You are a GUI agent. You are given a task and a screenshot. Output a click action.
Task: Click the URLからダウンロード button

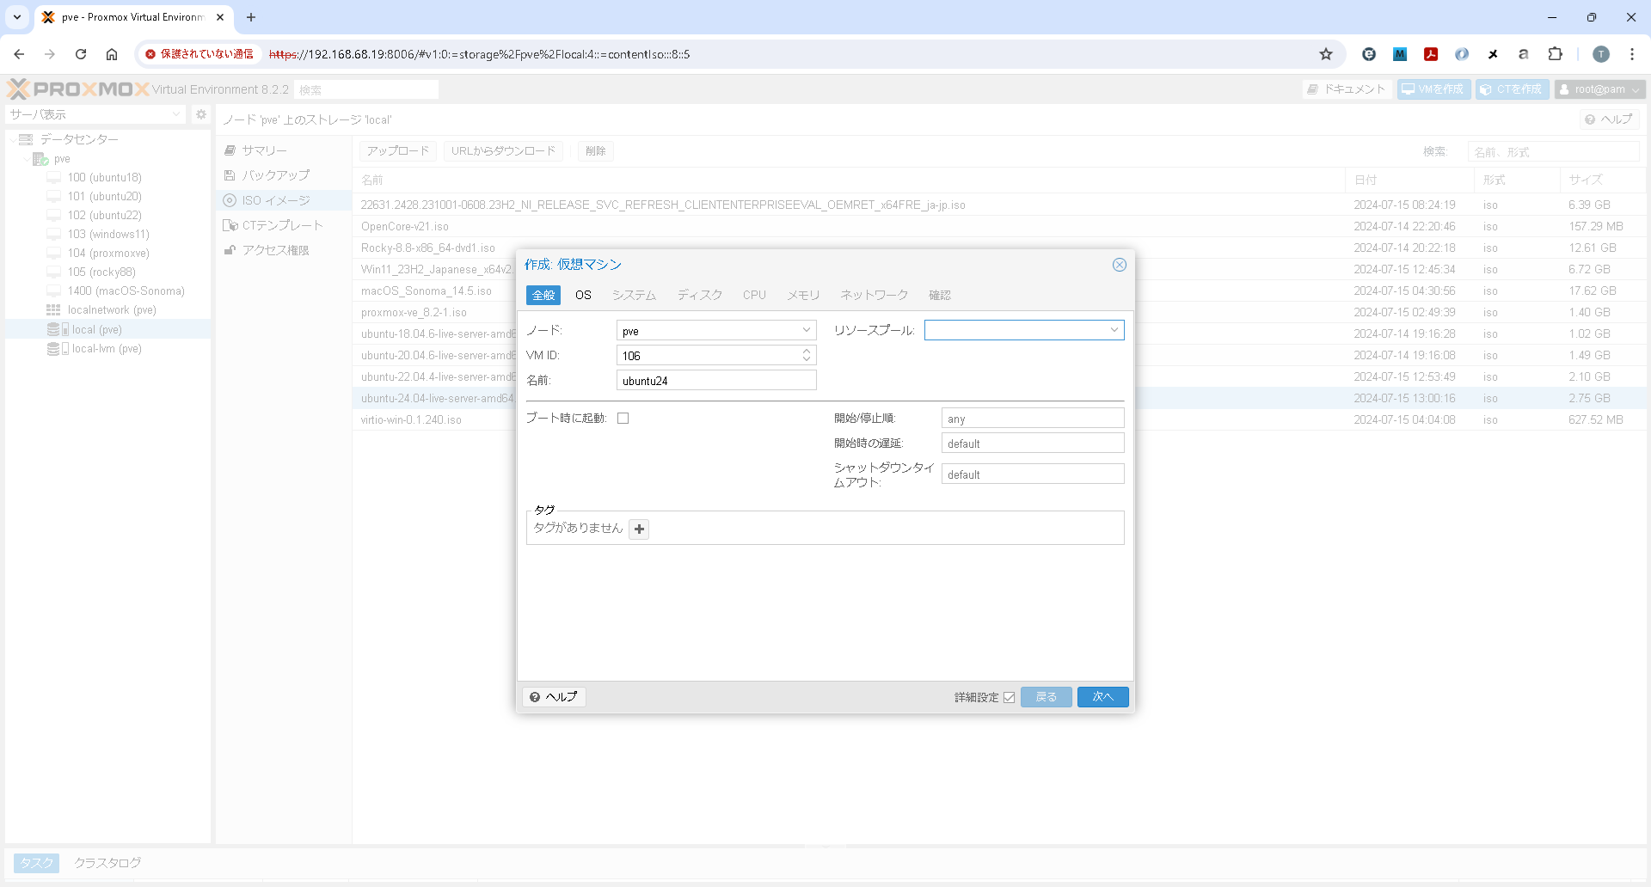pos(504,151)
